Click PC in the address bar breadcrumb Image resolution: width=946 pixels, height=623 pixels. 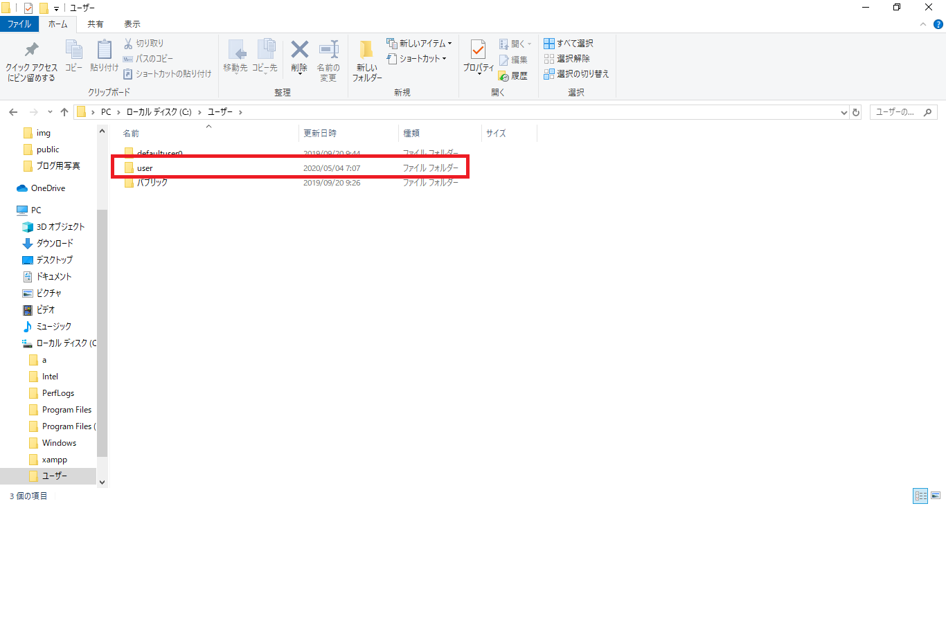coord(106,112)
